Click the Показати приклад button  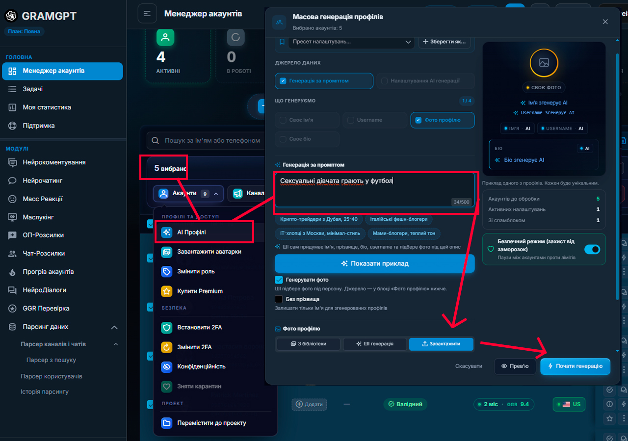point(375,263)
